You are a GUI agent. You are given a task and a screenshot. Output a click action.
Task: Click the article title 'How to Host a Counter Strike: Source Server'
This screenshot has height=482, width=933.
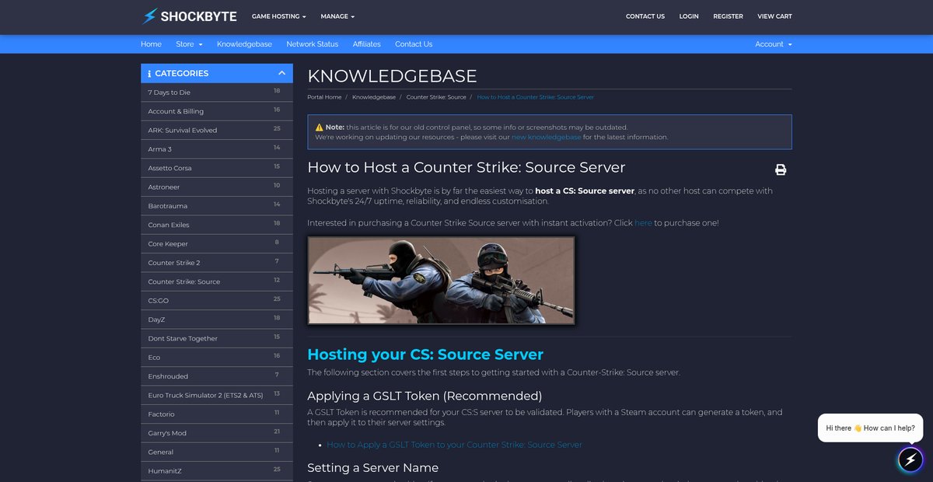(x=466, y=167)
